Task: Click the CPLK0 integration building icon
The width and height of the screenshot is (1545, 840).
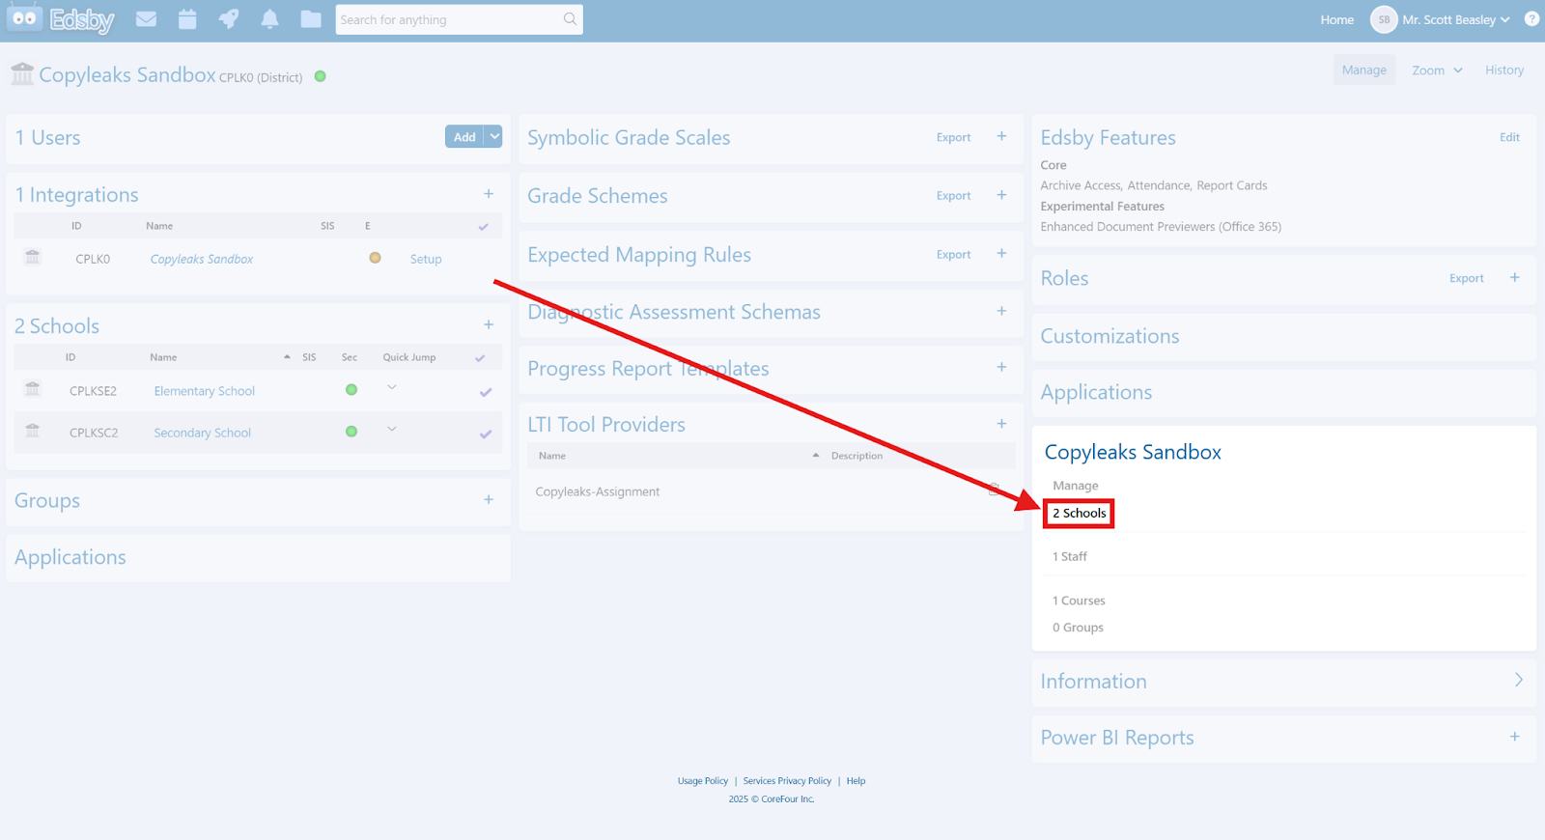Action: click(33, 257)
